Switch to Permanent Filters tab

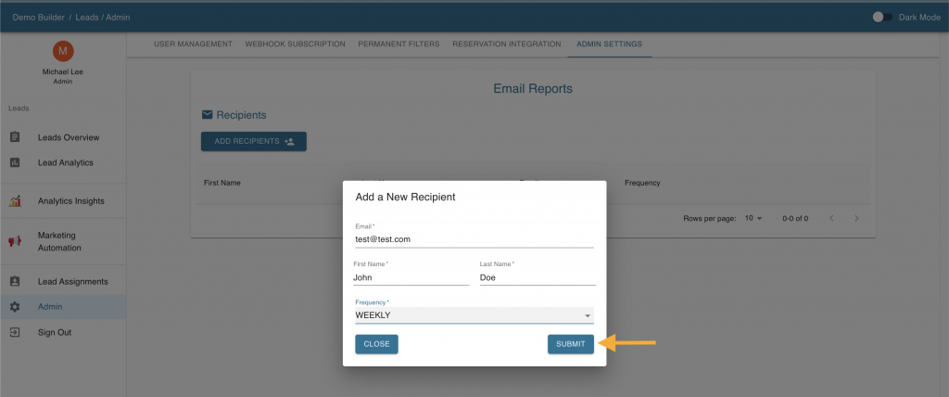click(x=399, y=45)
